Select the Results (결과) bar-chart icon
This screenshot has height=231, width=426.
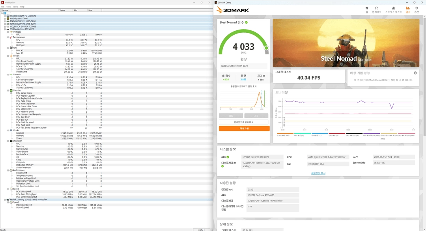(408, 8)
